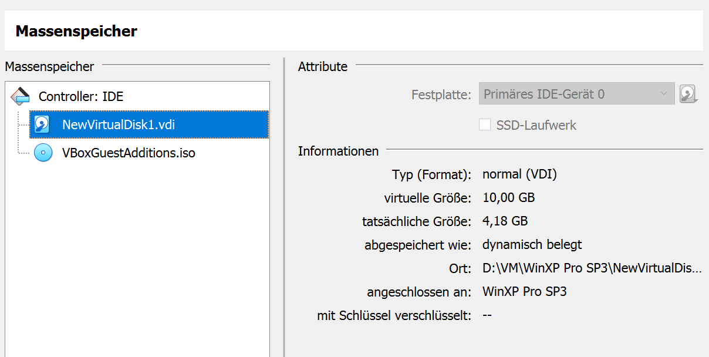The width and height of the screenshot is (709, 357).
Task: Click the Ort file path value
Action: 592,268
